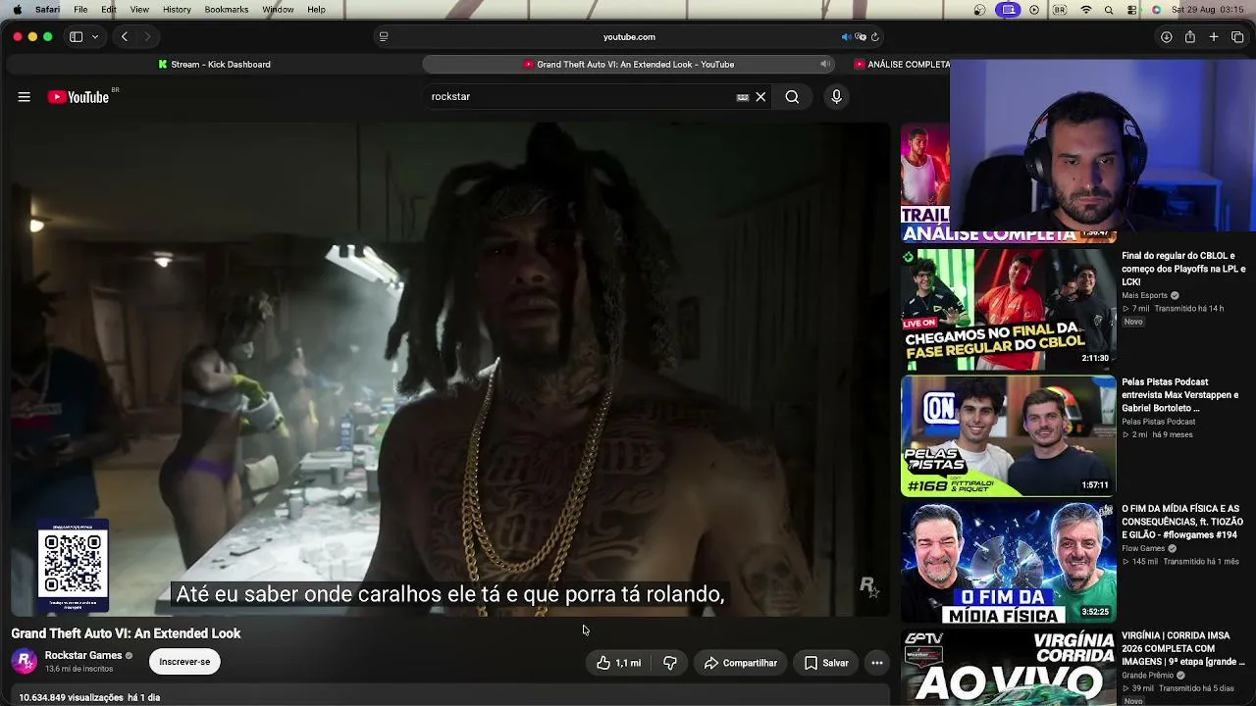The image size is (1256, 706).
Task: Open the Safari sidebar toggle
Action: (x=76, y=37)
